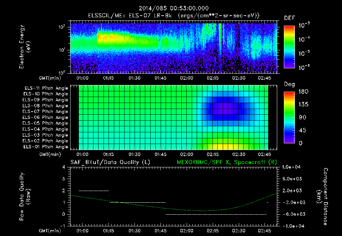
Task: Click the 1.0e+04 right axis label
Action: point(291,167)
